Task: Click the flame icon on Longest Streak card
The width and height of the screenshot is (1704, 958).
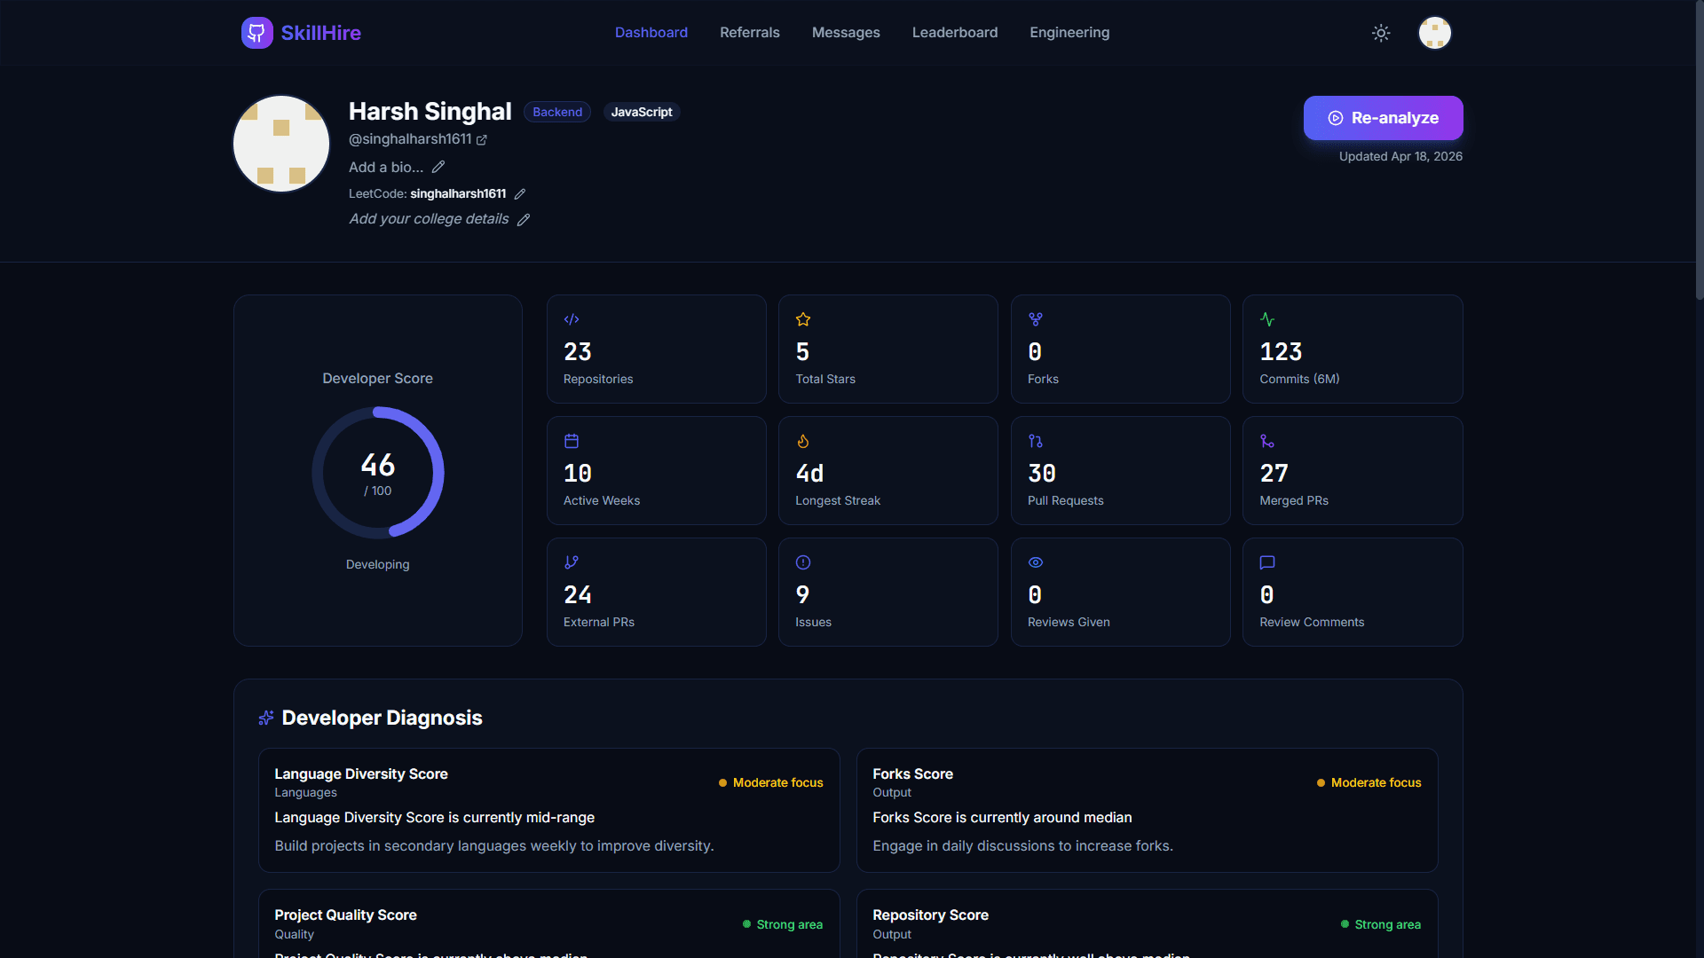Action: click(803, 441)
